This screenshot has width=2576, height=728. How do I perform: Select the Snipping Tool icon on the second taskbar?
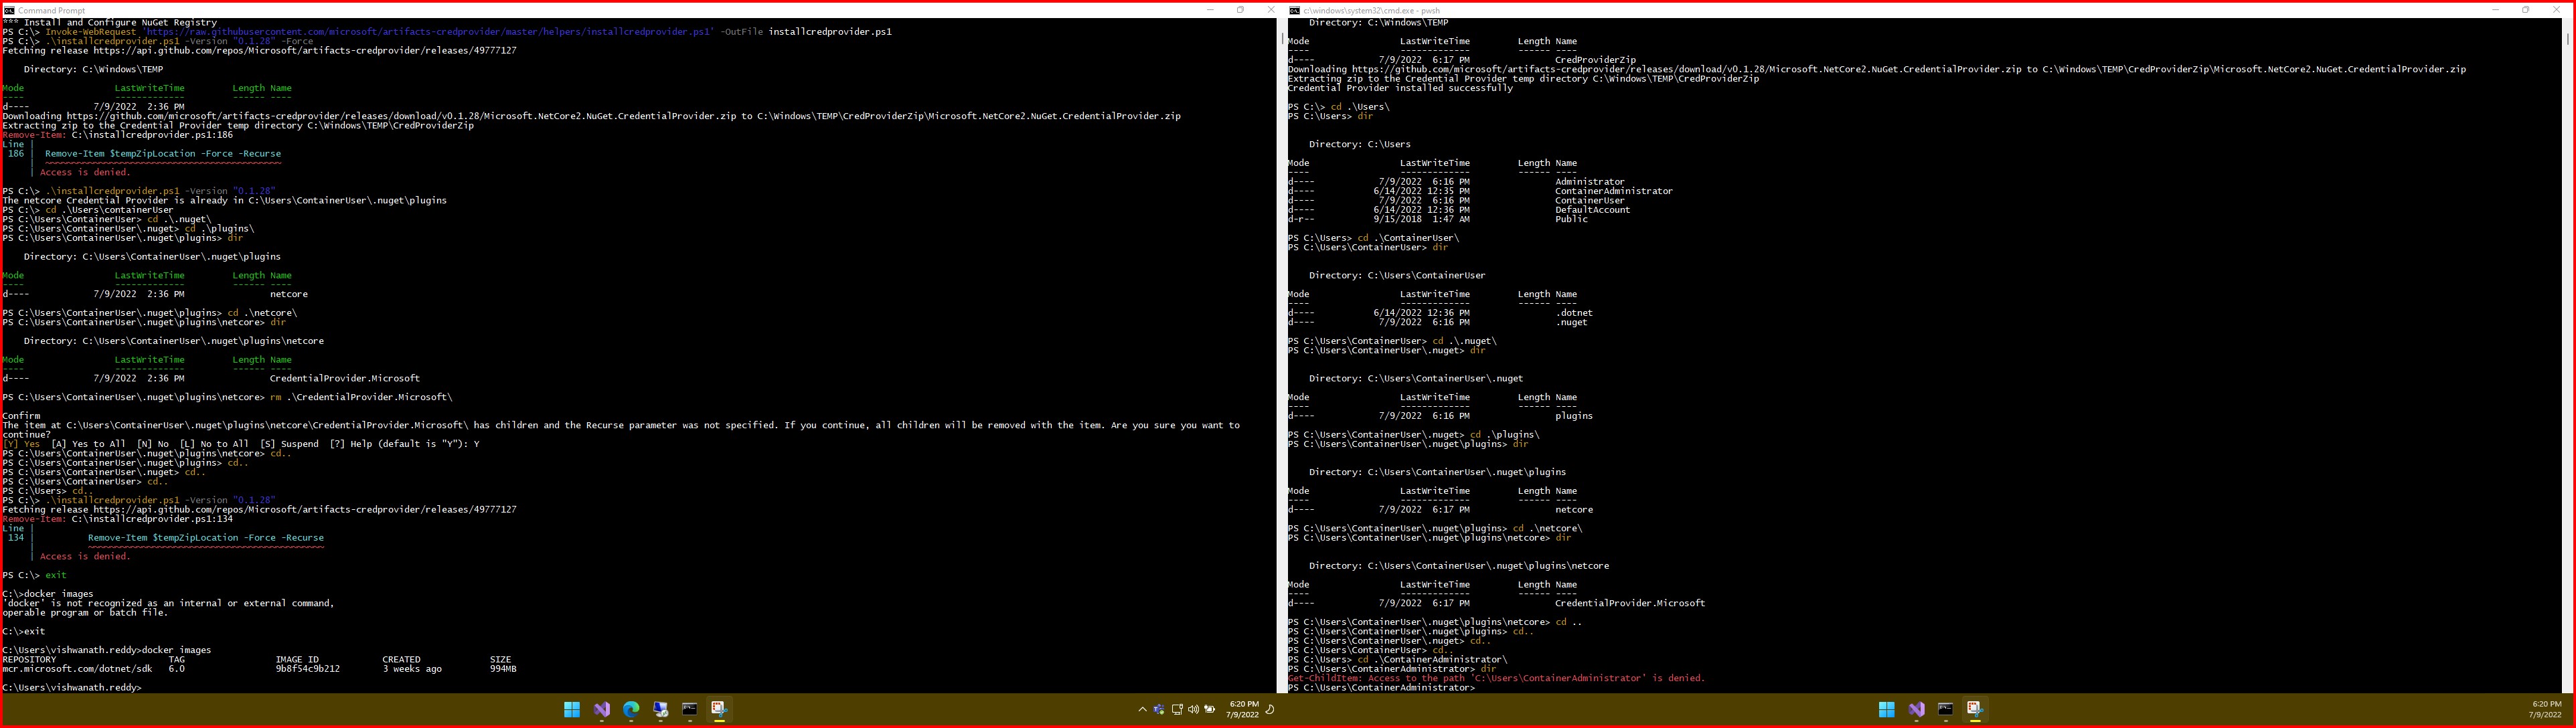pyautogui.click(x=1975, y=710)
